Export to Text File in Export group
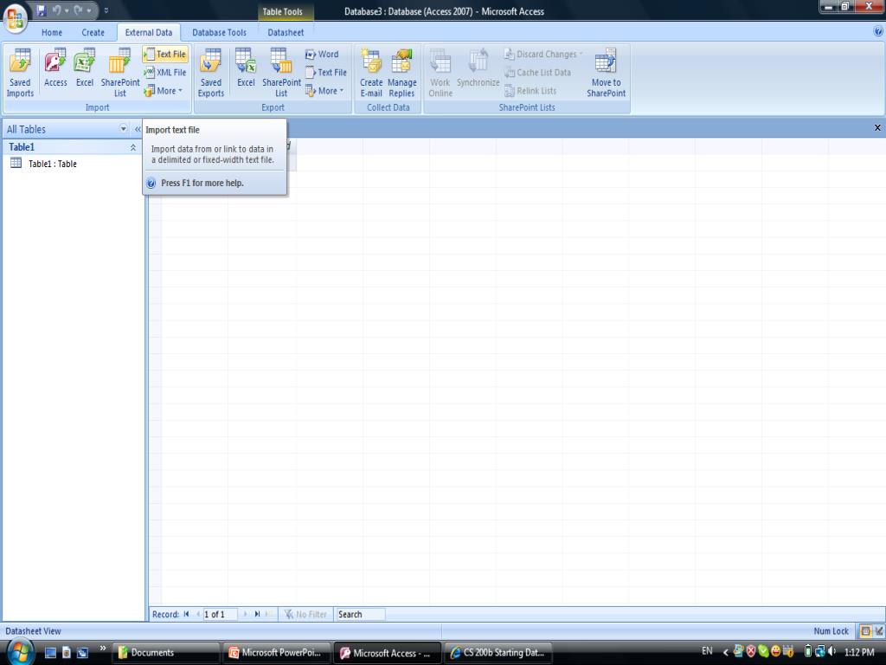This screenshot has height=665, width=886. tap(326, 73)
